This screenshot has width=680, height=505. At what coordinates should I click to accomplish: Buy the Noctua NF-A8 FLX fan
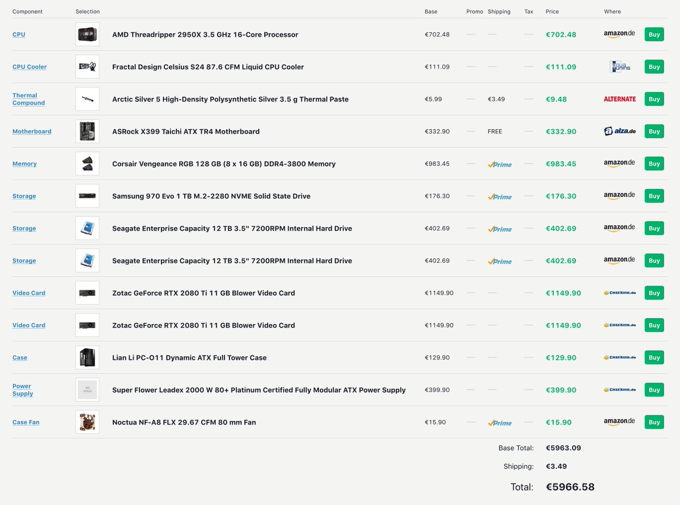(654, 422)
